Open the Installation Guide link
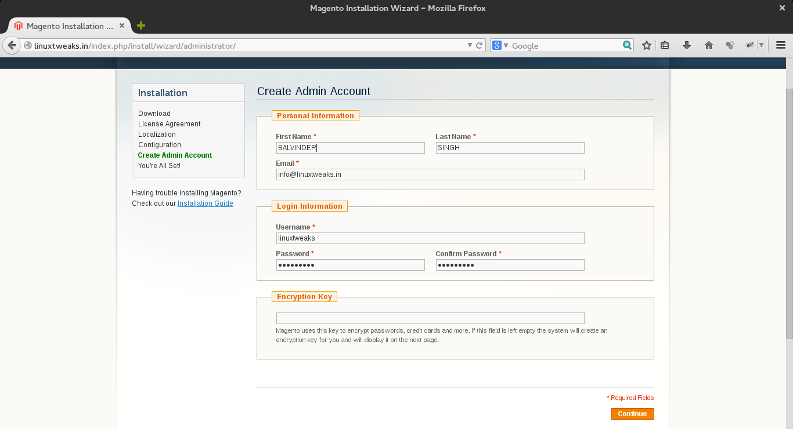This screenshot has height=429, width=793. pyautogui.click(x=205, y=203)
